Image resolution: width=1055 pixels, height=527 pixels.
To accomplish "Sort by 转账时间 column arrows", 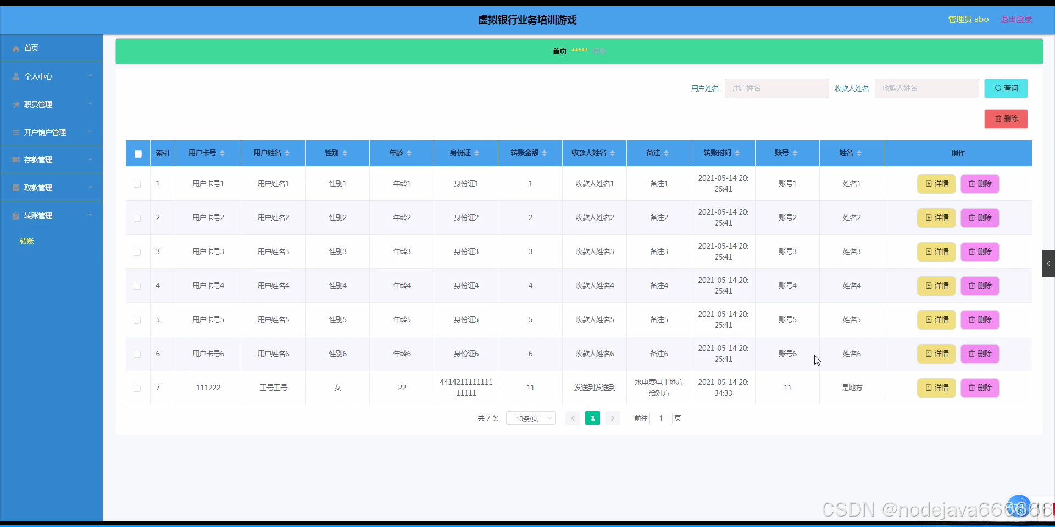I will [737, 153].
